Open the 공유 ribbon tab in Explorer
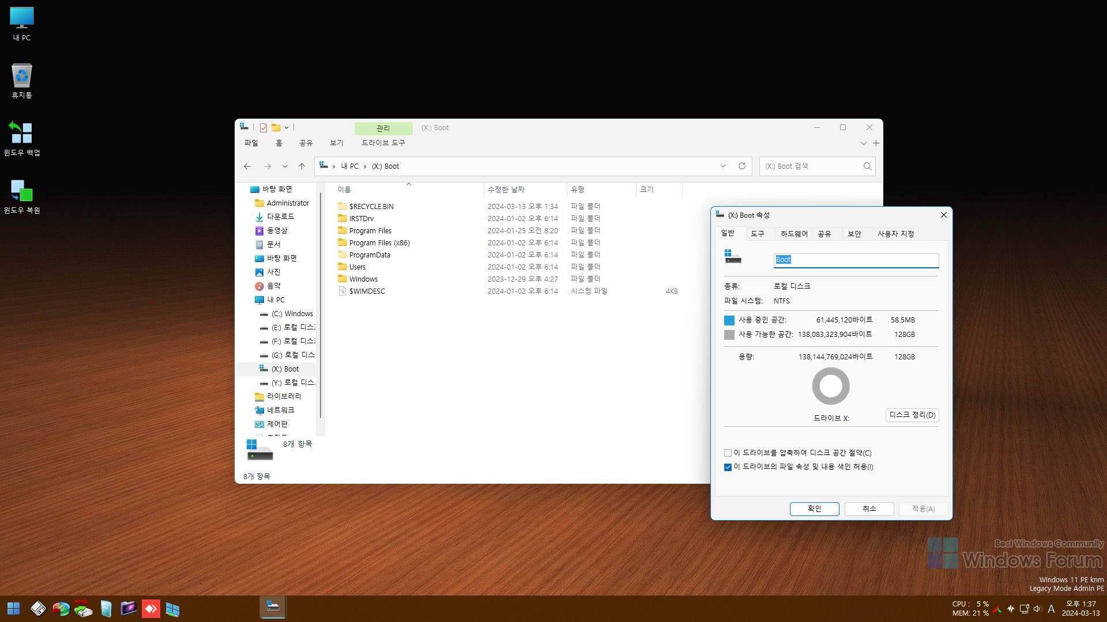Viewport: 1107px width, 622px height. (306, 143)
